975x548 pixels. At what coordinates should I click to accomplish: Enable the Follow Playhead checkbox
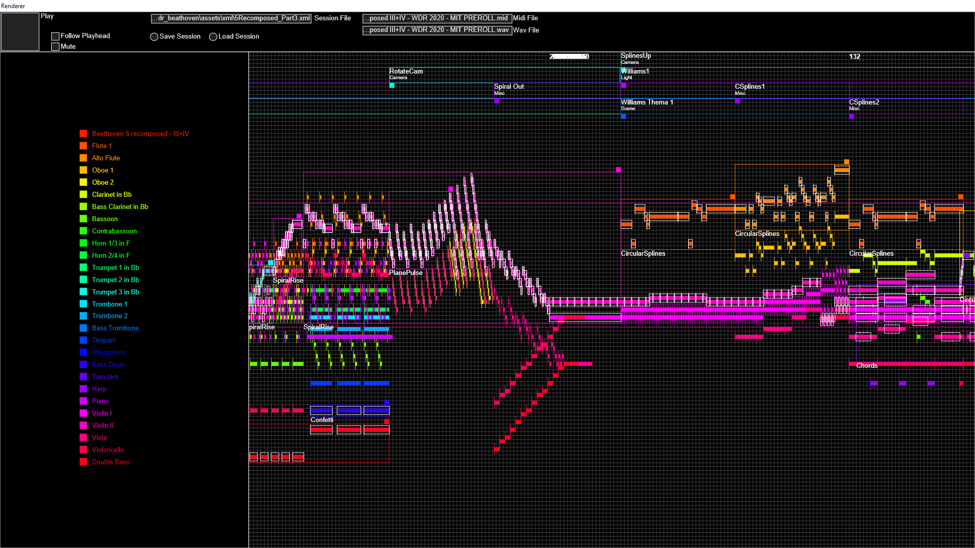pos(55,36)
